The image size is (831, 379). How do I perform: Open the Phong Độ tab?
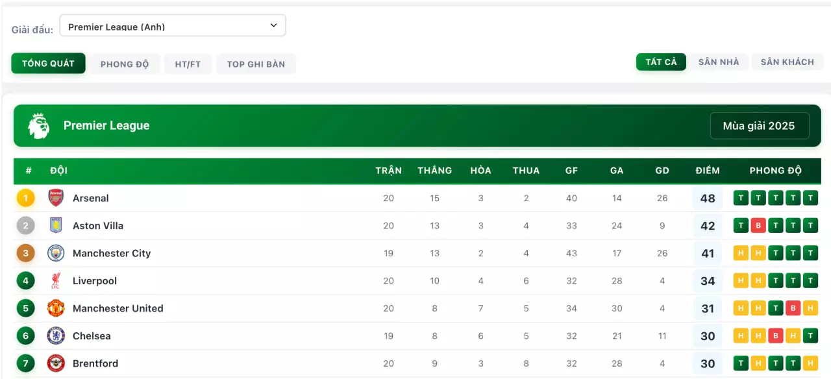[125, 64]
